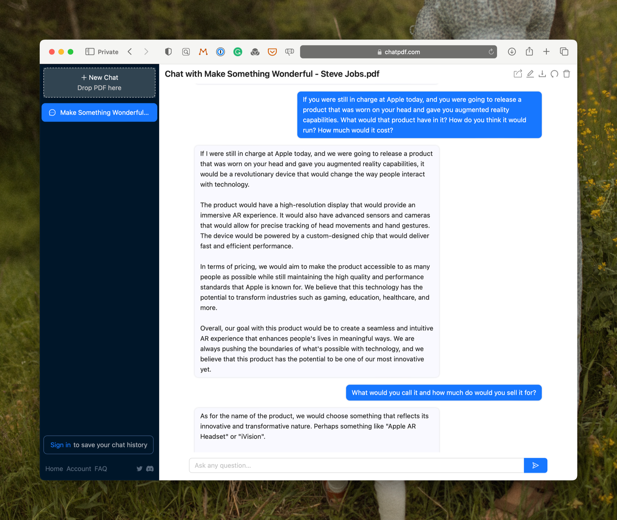617x520 pixels.
Task: Click the export chat download icon
Action: pos(542,74)
